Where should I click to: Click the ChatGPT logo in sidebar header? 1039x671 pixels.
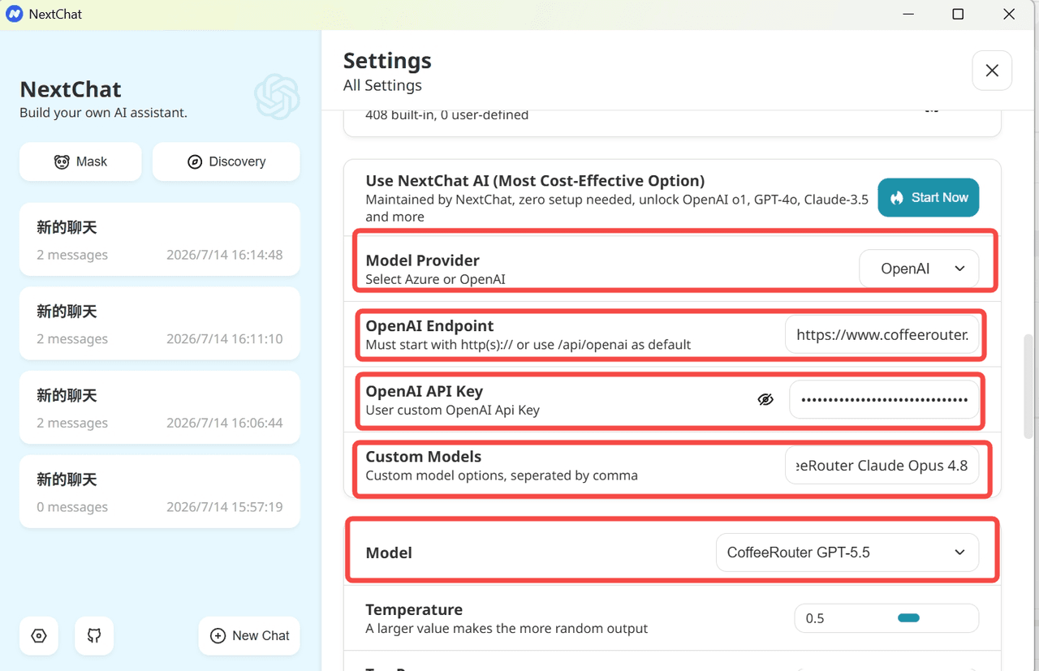(x=277, y=97)
